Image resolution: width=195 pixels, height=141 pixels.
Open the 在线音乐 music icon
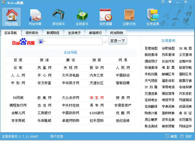click(82, 17)
